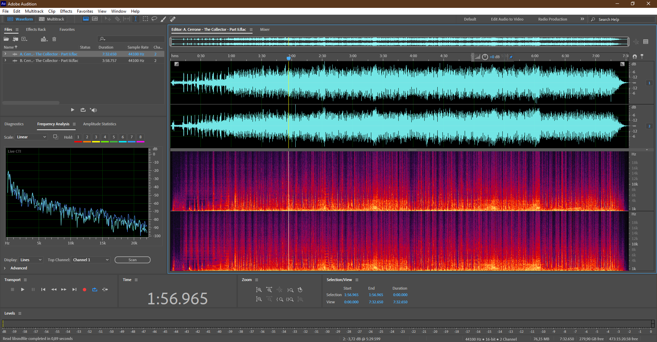Viewport: 657px width, 342px height.
Task: Choose Radio Production workspace
Action: click(552, 19)
